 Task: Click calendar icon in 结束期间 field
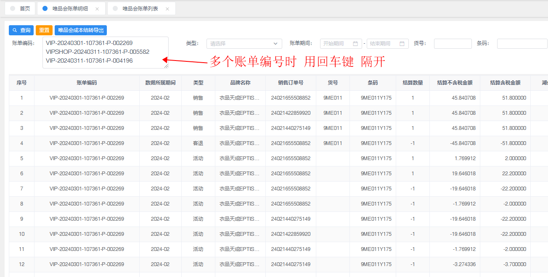(x=402, y=44)
